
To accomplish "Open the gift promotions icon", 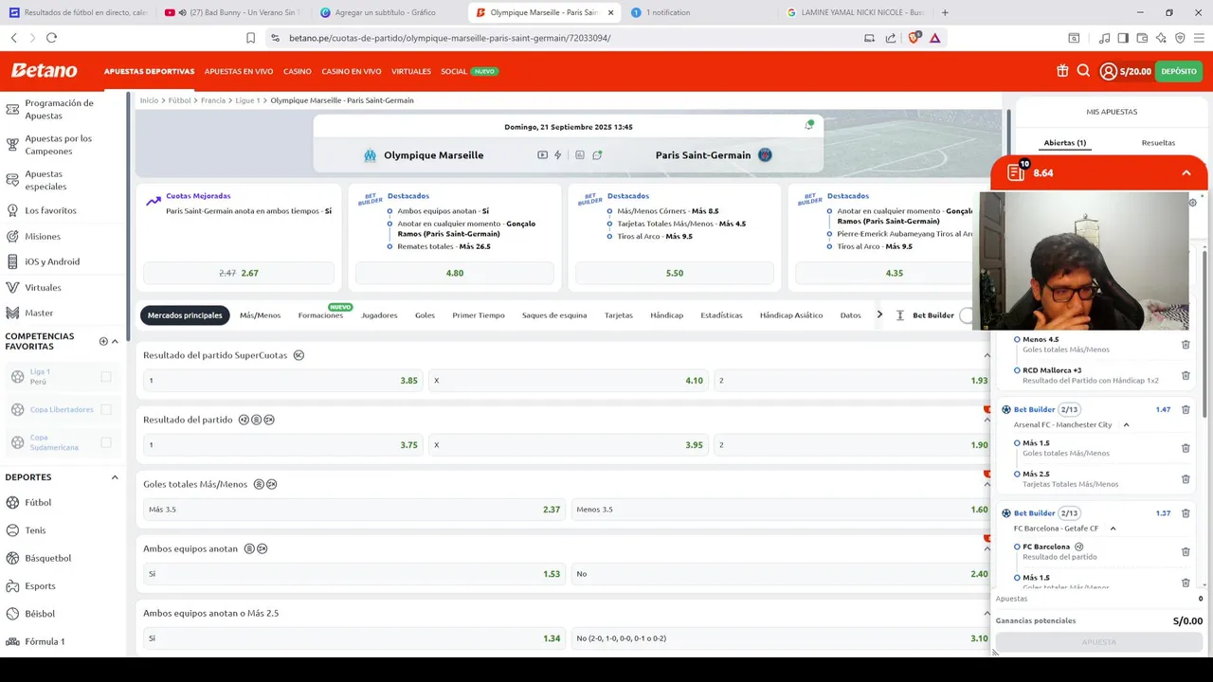I will pos(1062,71).
